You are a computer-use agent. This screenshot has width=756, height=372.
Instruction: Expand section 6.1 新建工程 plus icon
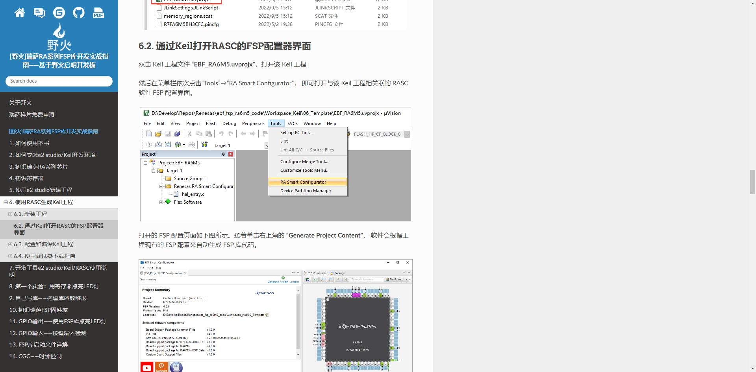(10, 214)
